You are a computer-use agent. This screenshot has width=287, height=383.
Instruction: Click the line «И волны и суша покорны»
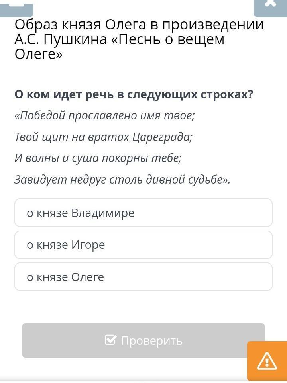(x=98, y=158)
